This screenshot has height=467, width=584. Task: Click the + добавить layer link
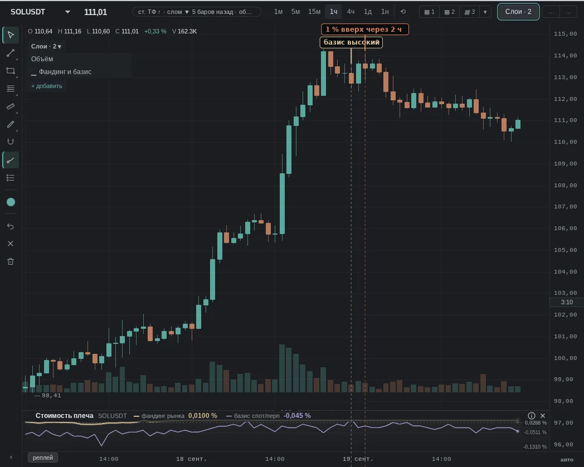click(x=47, y=86)
